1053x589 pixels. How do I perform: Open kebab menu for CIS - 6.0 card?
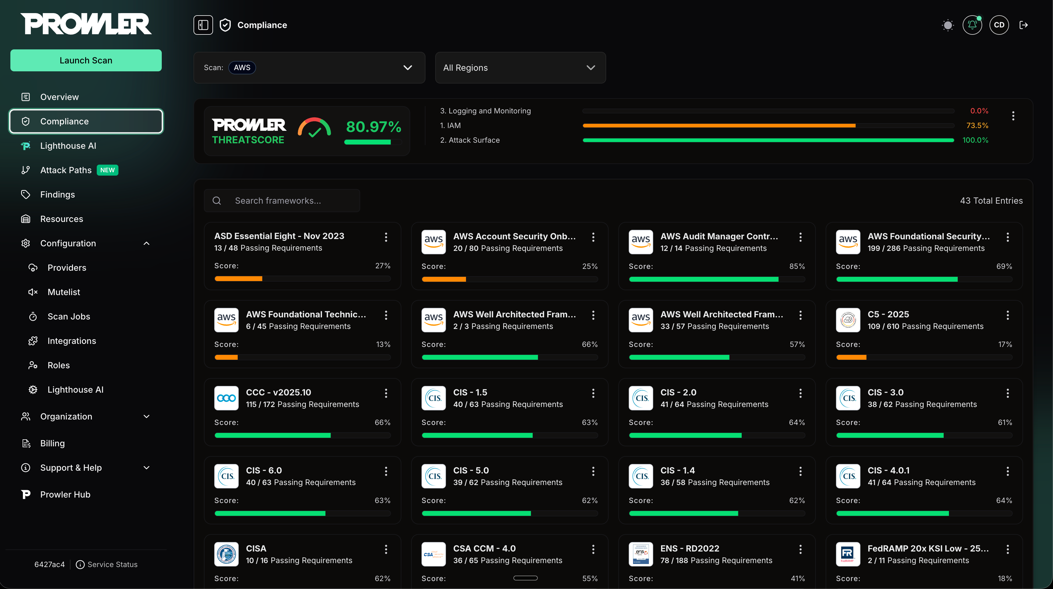(x=386, y=471)
